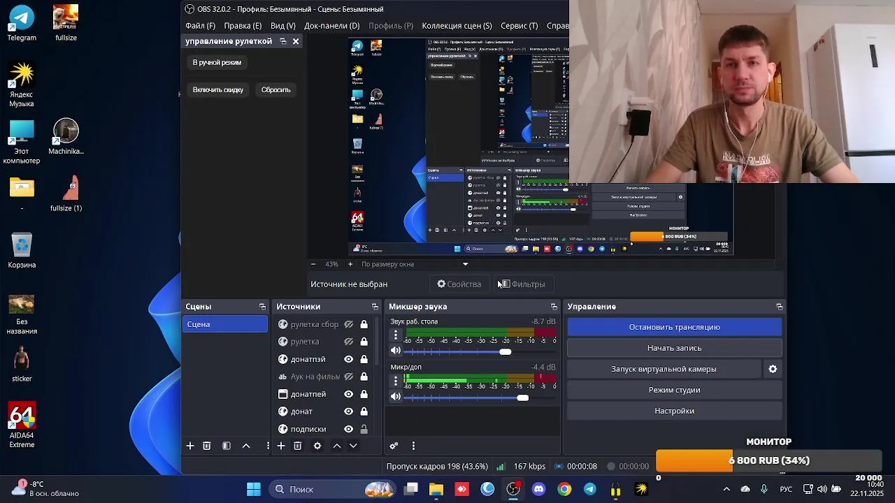Image resolution: width=895 pixels, height=503 pixels.
Task: Open advanced audio properties gears icon
Action: [x=394, y=446]
